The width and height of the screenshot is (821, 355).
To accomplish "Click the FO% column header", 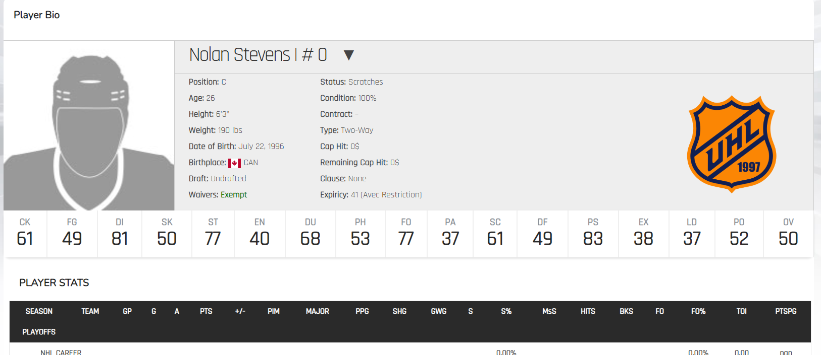I will [x=698, y=311].
